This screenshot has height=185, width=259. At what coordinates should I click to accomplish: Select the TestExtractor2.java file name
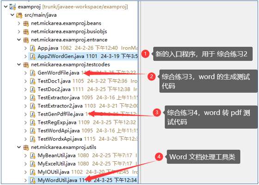(x=60, y=106)
